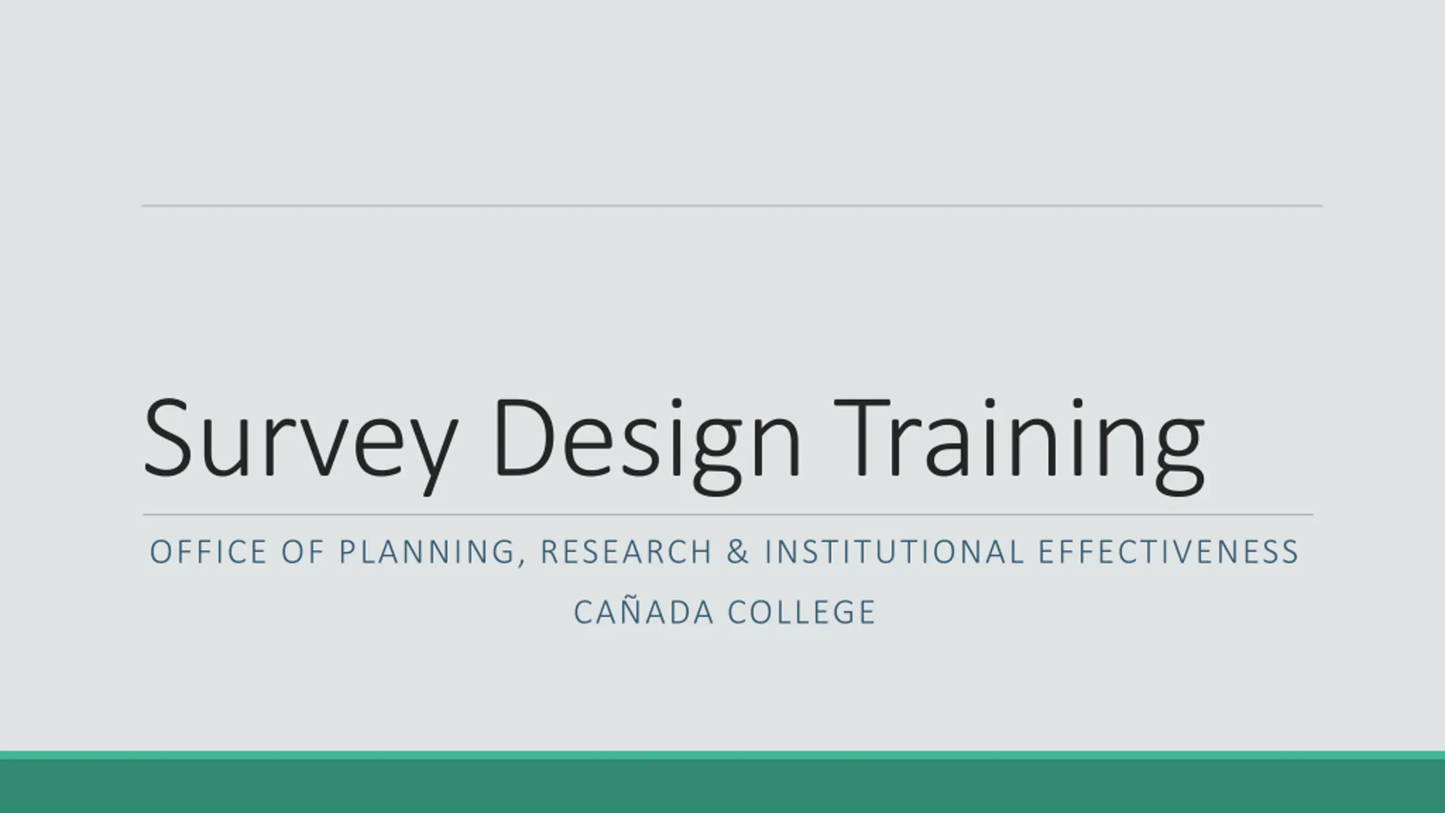Viewport: 1445px width, 813px height.
Task: Click the word COLLEGE
Action: tap(802, 612)
